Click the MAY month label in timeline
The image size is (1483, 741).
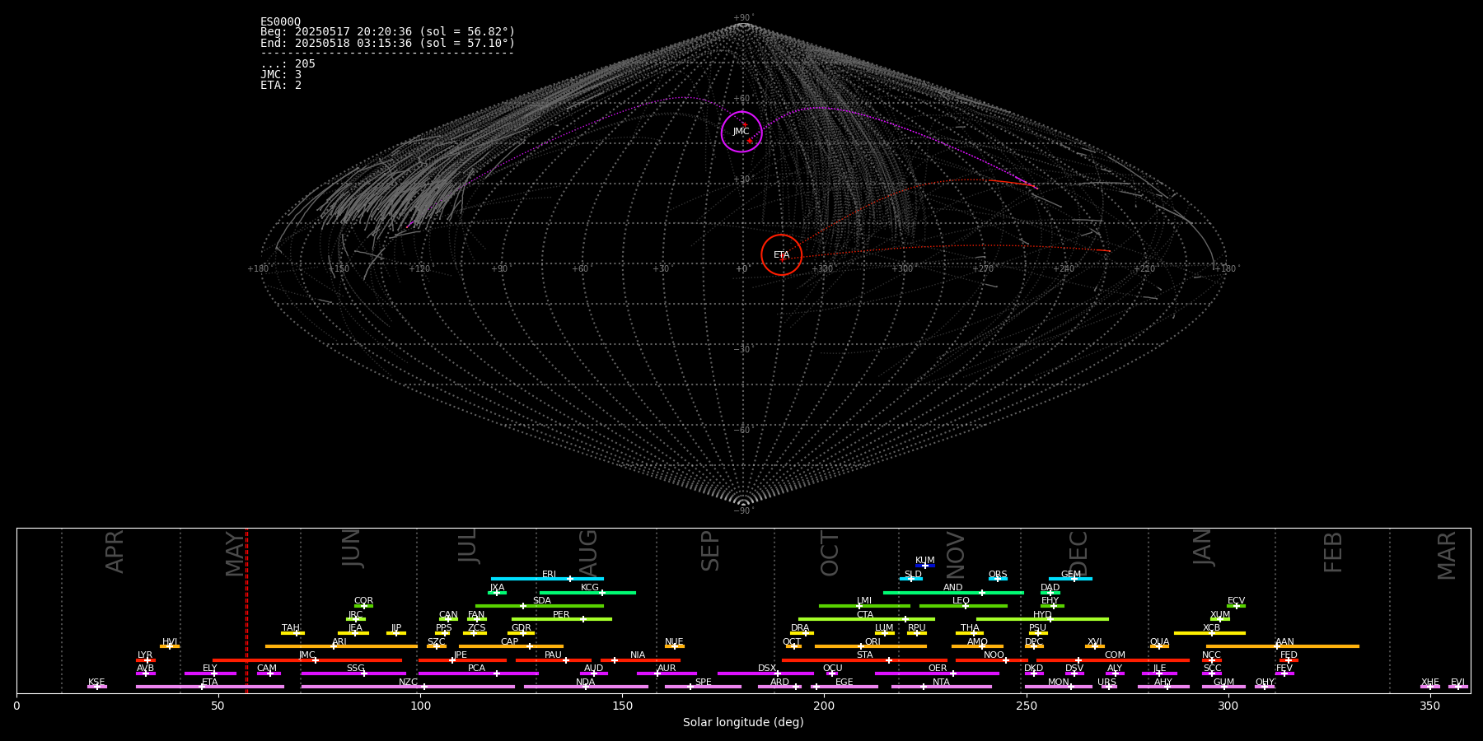235,553
